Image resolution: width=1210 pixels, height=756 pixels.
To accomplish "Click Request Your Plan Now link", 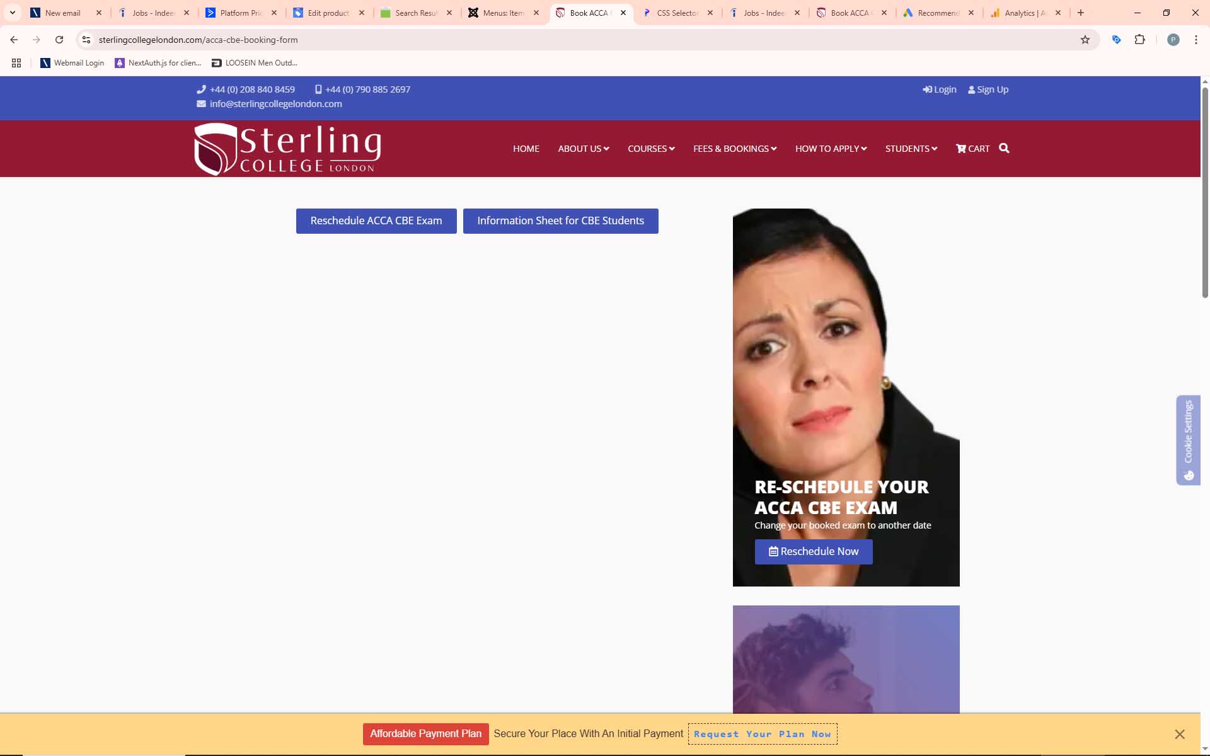I will [763, 734].
